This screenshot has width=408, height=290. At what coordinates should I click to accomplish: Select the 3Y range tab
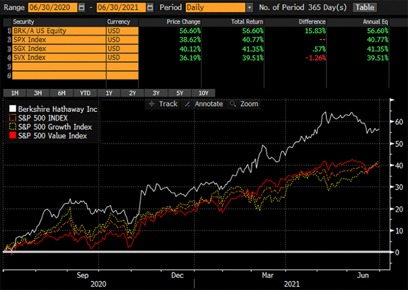click(156, 93)
